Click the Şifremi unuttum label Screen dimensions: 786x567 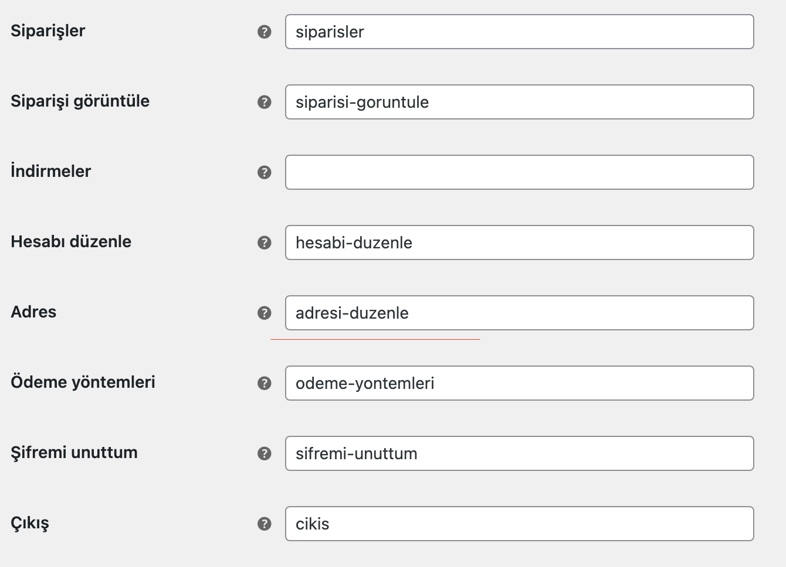74,453
